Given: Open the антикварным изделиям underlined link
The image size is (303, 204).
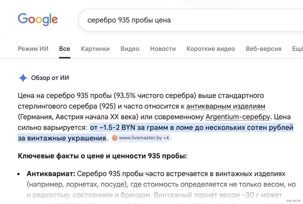Looking at the screenshot, I should (226, 106).
